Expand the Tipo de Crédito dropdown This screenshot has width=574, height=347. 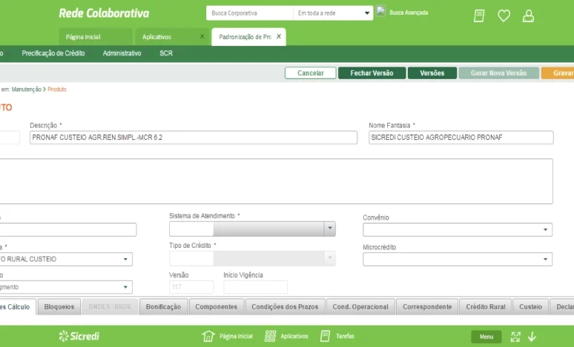click(x=329, y=258)
